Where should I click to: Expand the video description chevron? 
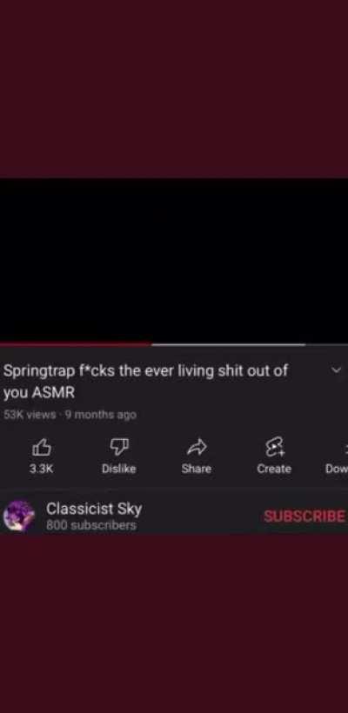(336, 370)
